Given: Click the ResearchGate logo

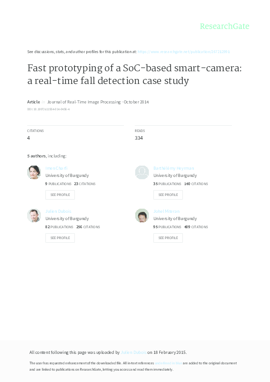Looking at the screenshot, I should (x=225, y=27).
